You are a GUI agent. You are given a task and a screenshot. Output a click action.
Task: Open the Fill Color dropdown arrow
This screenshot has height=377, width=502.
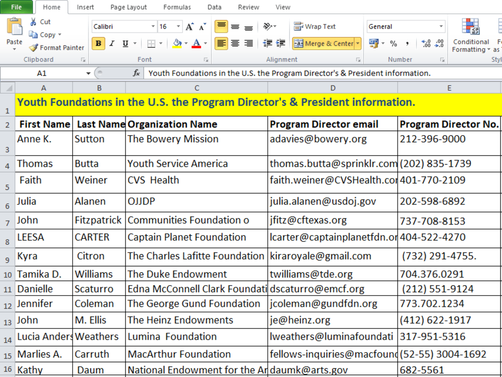[186, 43]
